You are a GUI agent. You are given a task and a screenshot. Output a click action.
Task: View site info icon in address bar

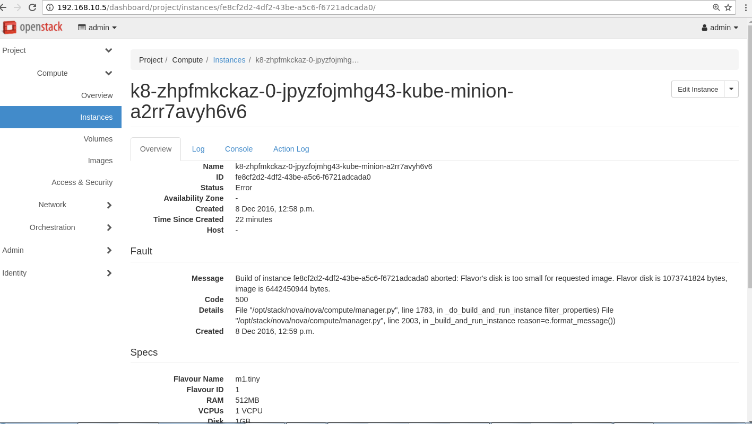point(50,7)
